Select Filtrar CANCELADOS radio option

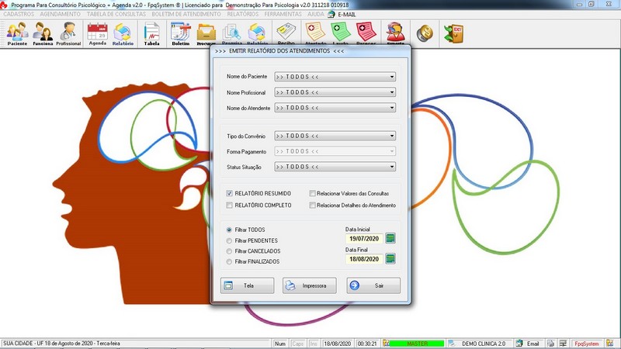229,251
